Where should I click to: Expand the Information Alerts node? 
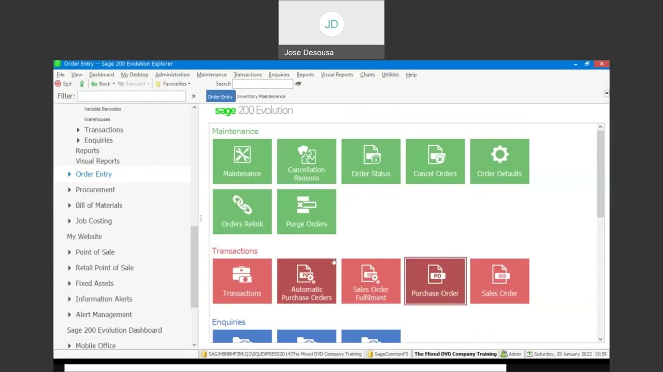tap(69, 299)
